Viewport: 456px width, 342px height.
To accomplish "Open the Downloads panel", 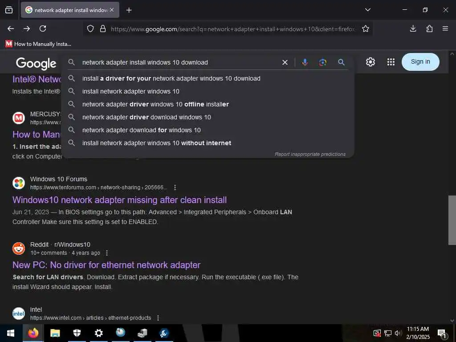I will (x=413, y=28).
